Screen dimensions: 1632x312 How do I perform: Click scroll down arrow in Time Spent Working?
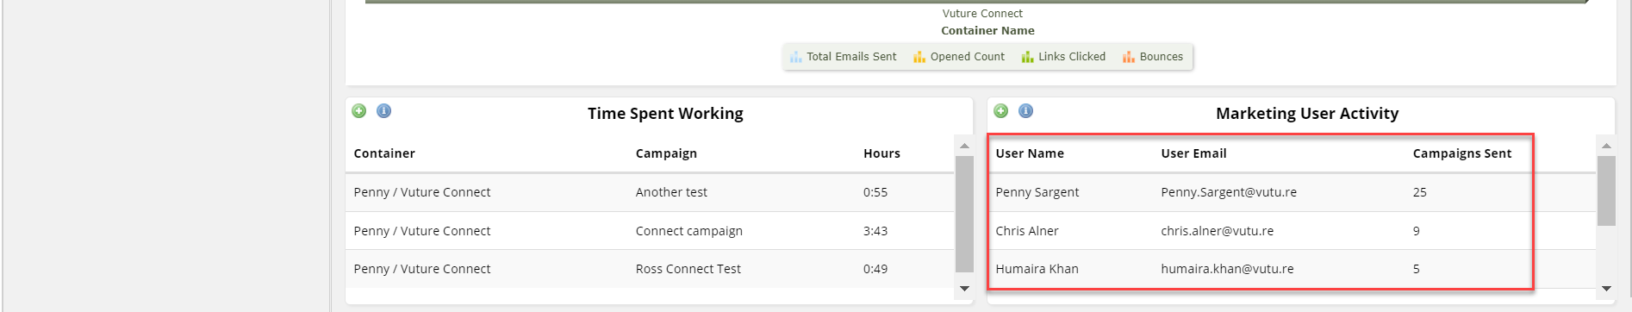point(964,289)
